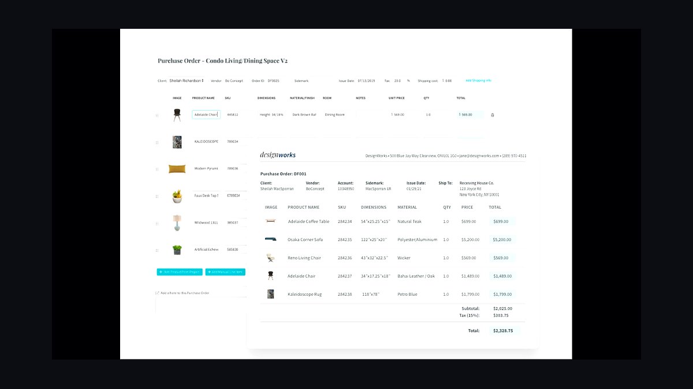This screenshot has width=693, height=389.
Task: Click the Add a Note text area
Action: (x=201, y=305)
